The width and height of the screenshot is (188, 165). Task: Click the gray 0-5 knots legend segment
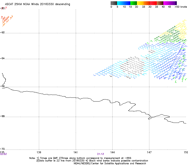click(x=114, y=3)
